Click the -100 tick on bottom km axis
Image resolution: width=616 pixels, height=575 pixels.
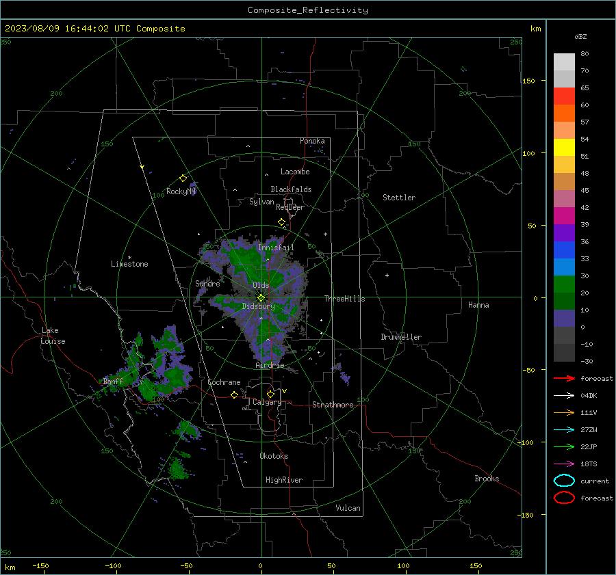click(113, 565)
